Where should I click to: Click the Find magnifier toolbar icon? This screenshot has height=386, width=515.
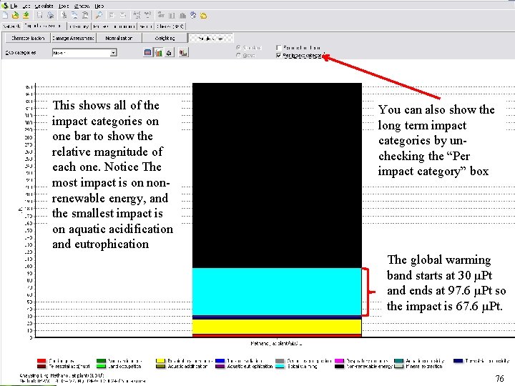(99, 15)
